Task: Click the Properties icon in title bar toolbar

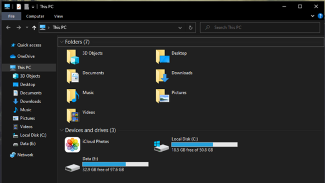Action: coord(19,6)
